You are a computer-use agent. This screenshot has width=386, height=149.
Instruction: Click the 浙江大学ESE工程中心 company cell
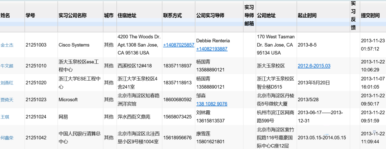click(x=80, y=83)
